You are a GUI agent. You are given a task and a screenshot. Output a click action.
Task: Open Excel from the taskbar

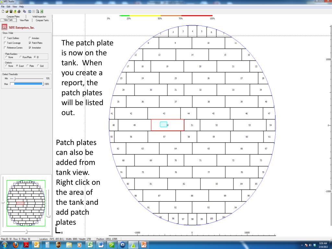[x=90, y=245]
